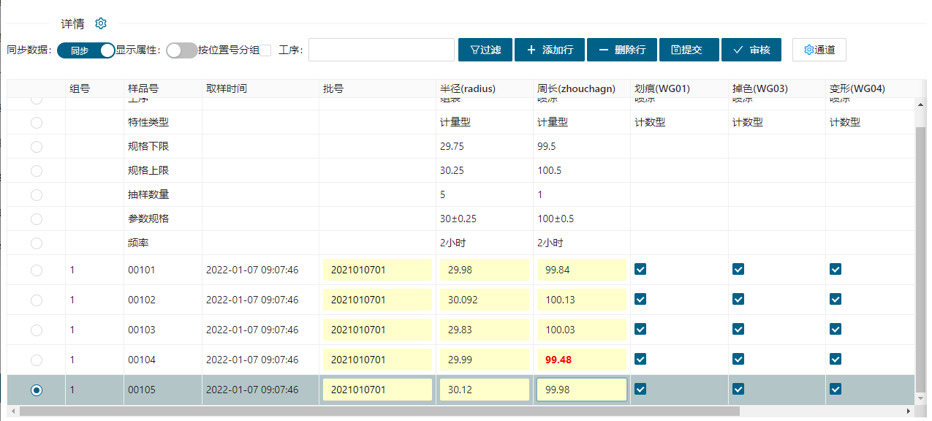Click the 添加行 add row button
The image size is (932, 421).
(x=549, y=50)
